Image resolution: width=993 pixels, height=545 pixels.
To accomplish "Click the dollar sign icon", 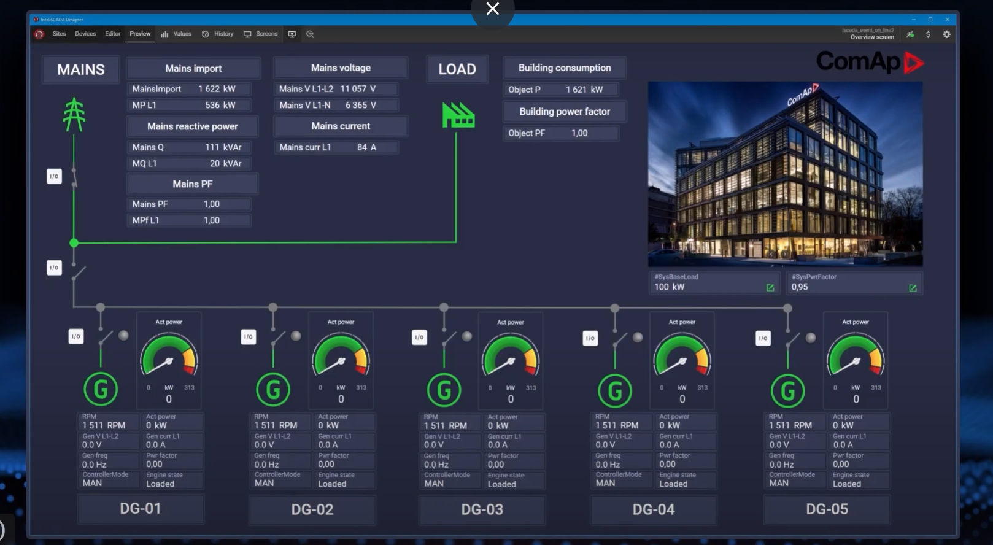I will [x=928, y=35].
